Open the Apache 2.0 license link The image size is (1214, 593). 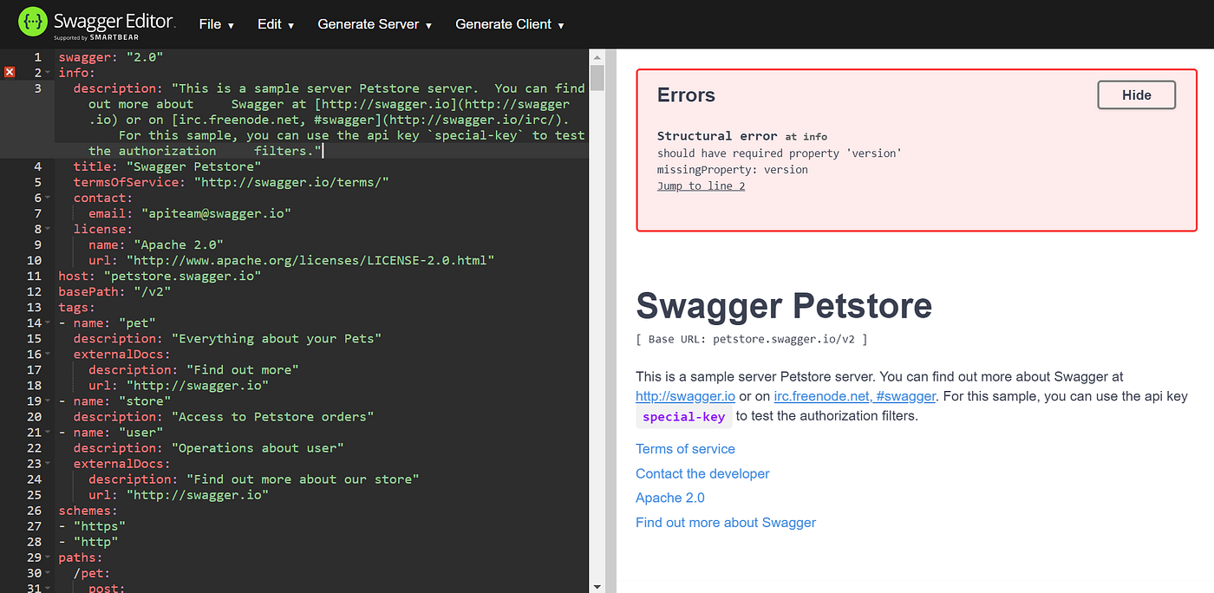point(669,498)
